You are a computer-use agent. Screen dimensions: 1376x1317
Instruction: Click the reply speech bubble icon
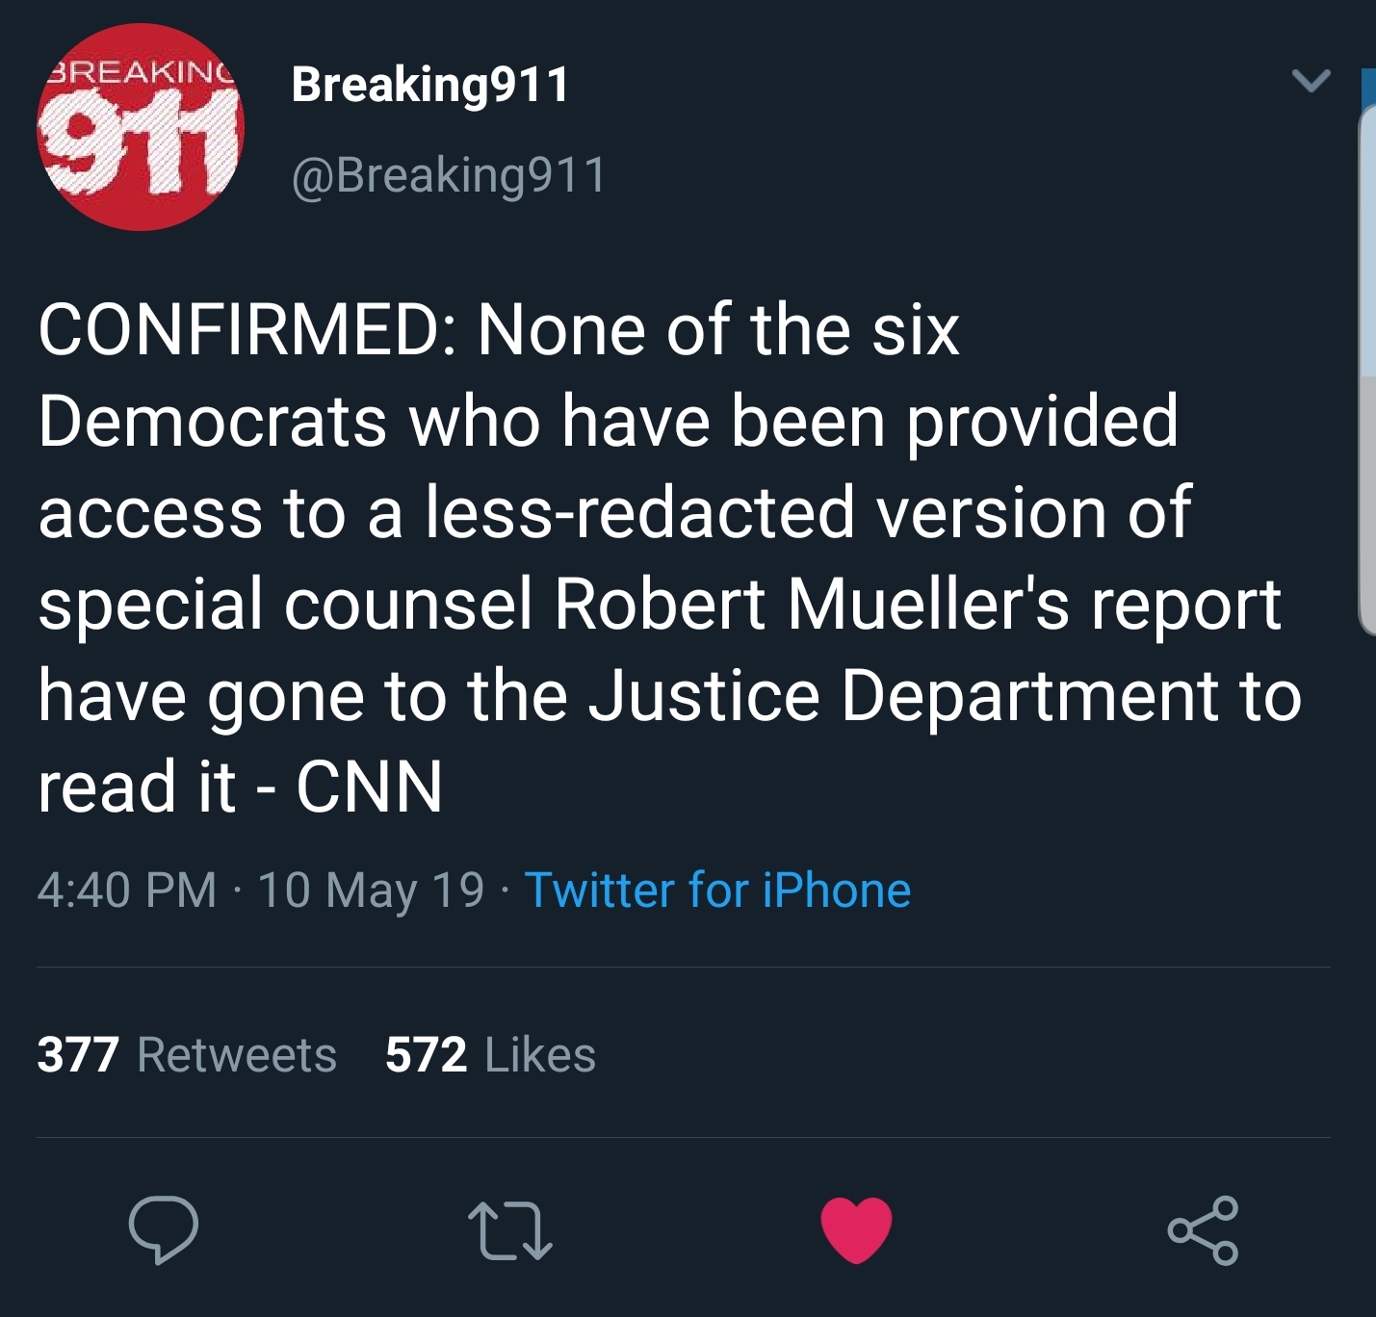[x=163, y=1228]
